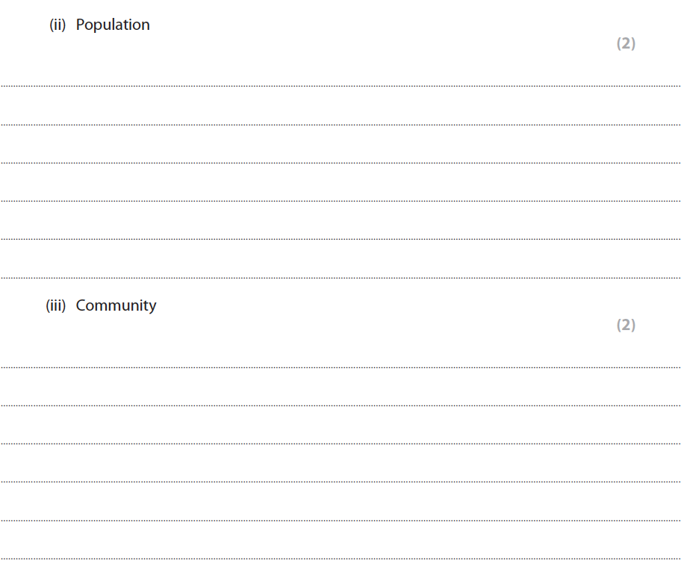Click the "(iii)" question number label

[x=56, y=305]
